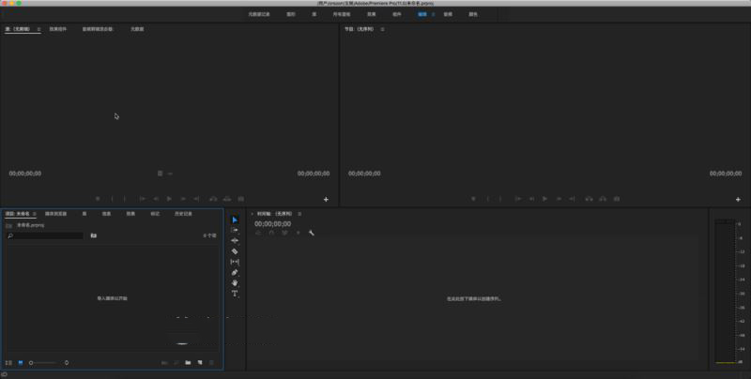
Task: Click the project panel search field
Action: point(45,235)
